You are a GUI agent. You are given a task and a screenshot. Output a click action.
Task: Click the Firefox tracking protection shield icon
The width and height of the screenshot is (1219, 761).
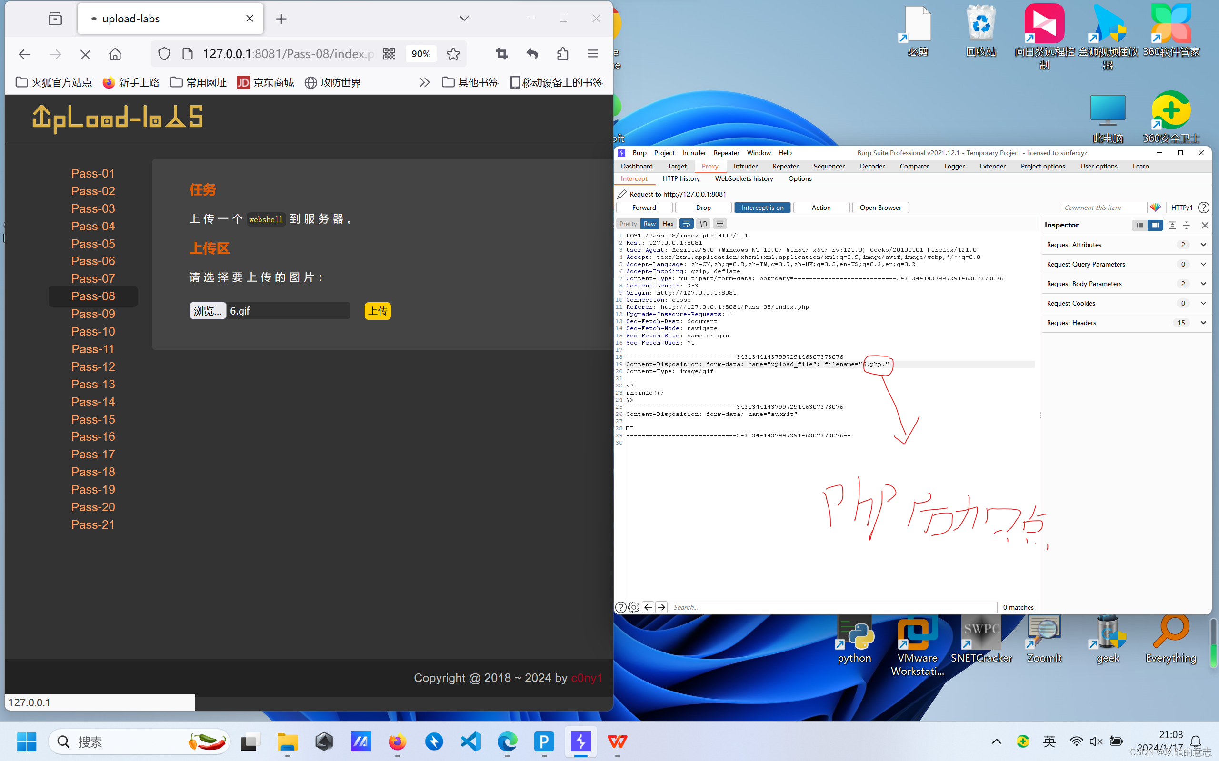coord(164,54)
